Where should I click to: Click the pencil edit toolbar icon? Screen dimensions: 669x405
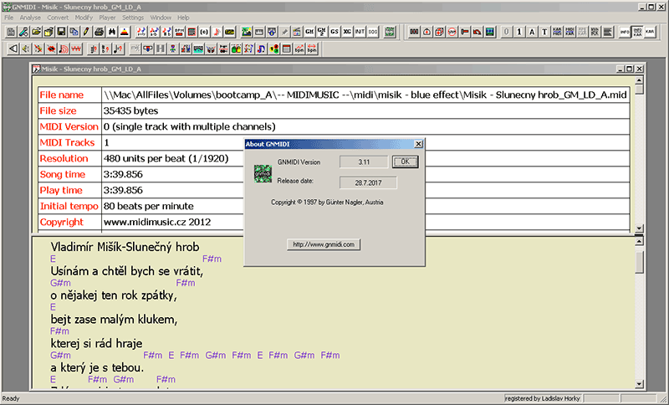86,32
